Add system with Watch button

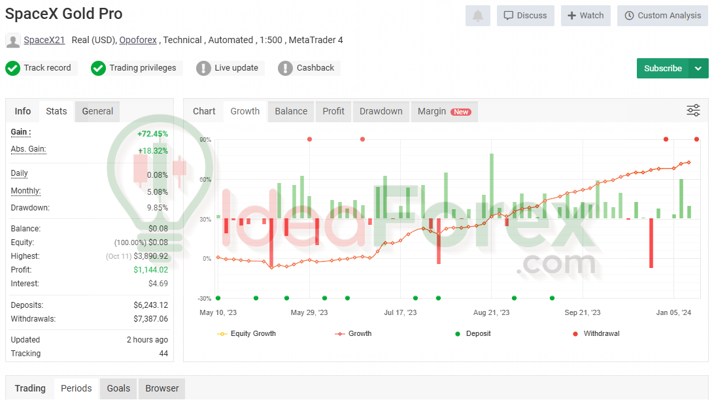point(586,16)
